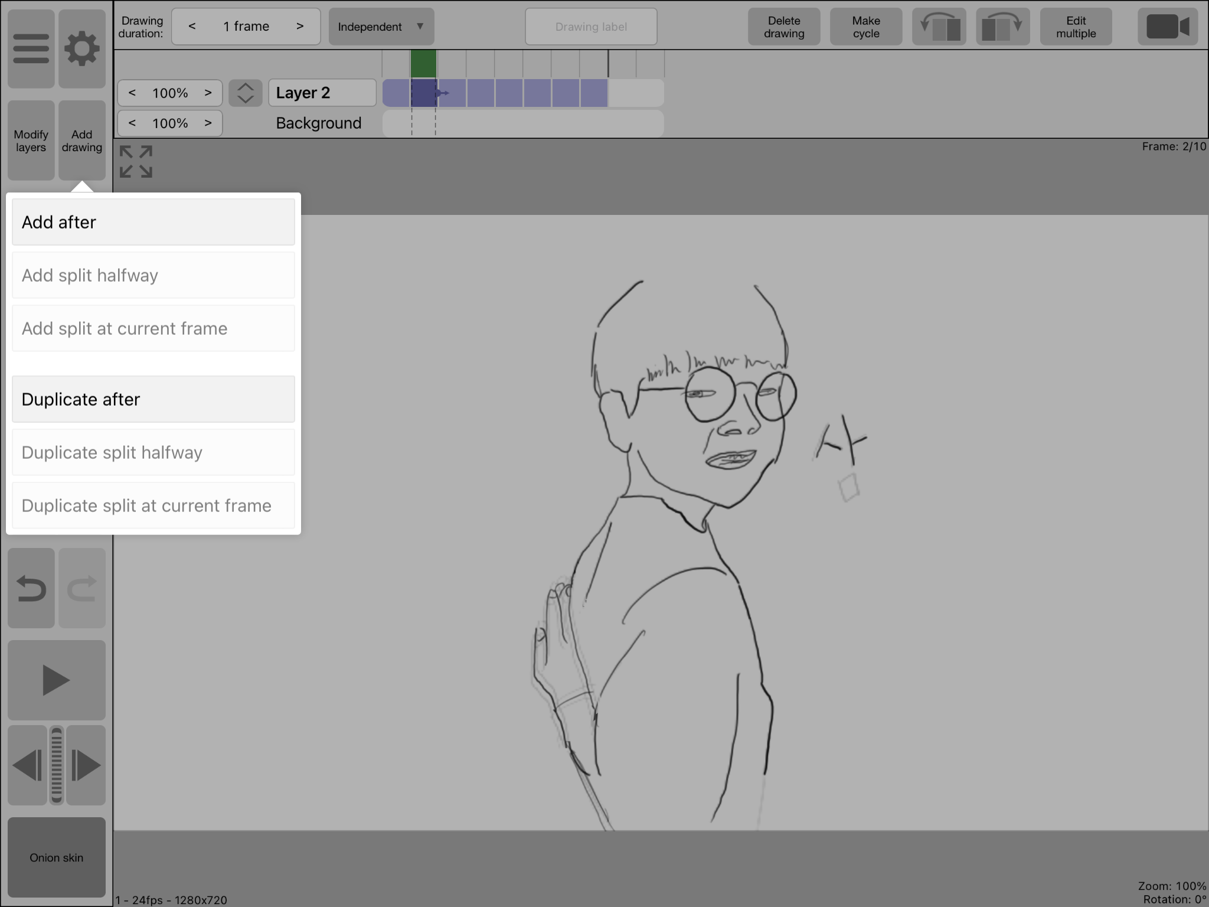Open the hamburger main menu

pyautogui.click(x=31, y=48)
